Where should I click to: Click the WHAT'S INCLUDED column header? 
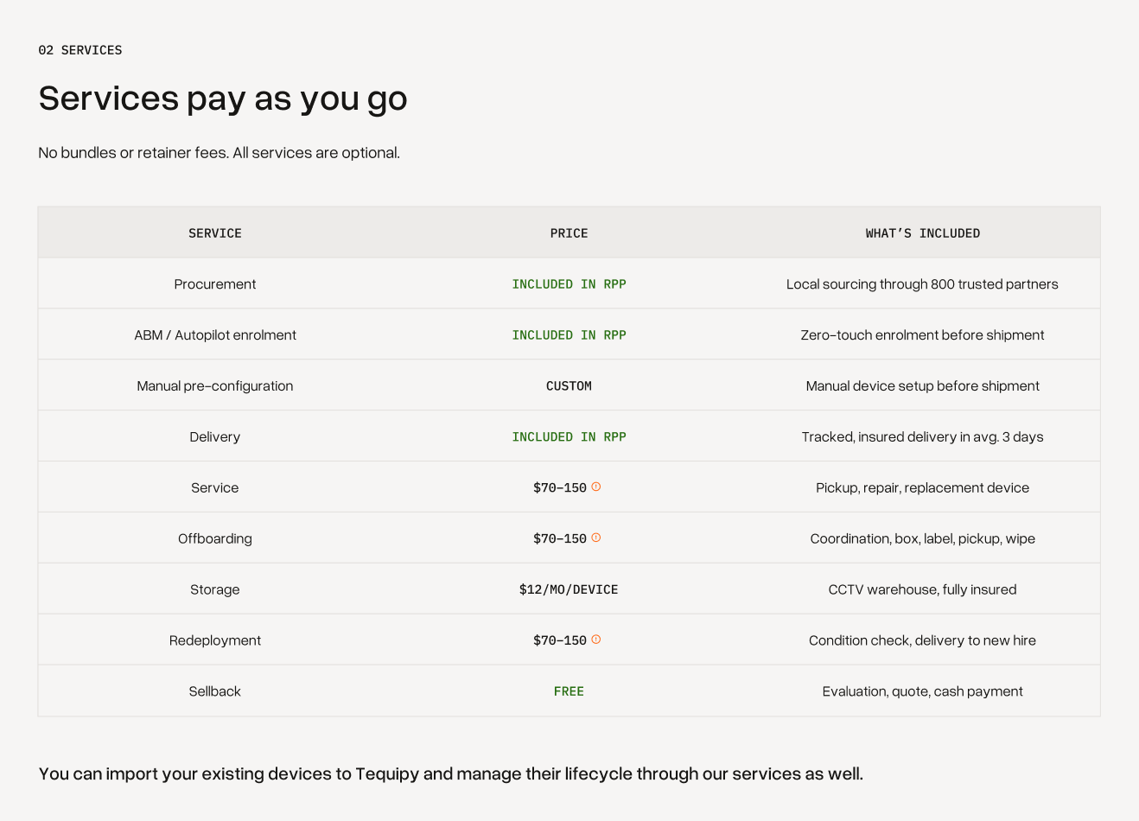pos(923,233)
